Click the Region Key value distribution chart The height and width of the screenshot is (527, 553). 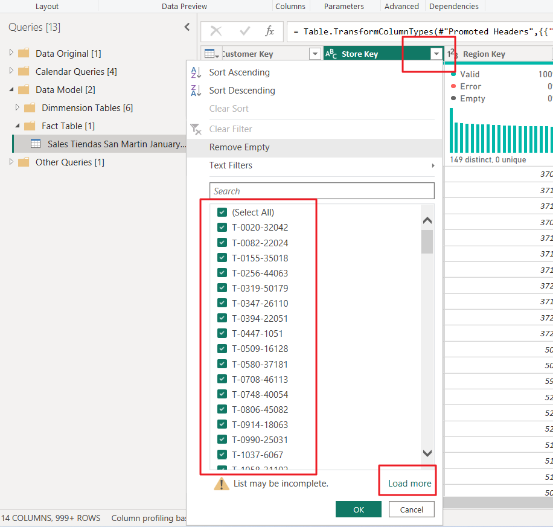coord(501,130)
